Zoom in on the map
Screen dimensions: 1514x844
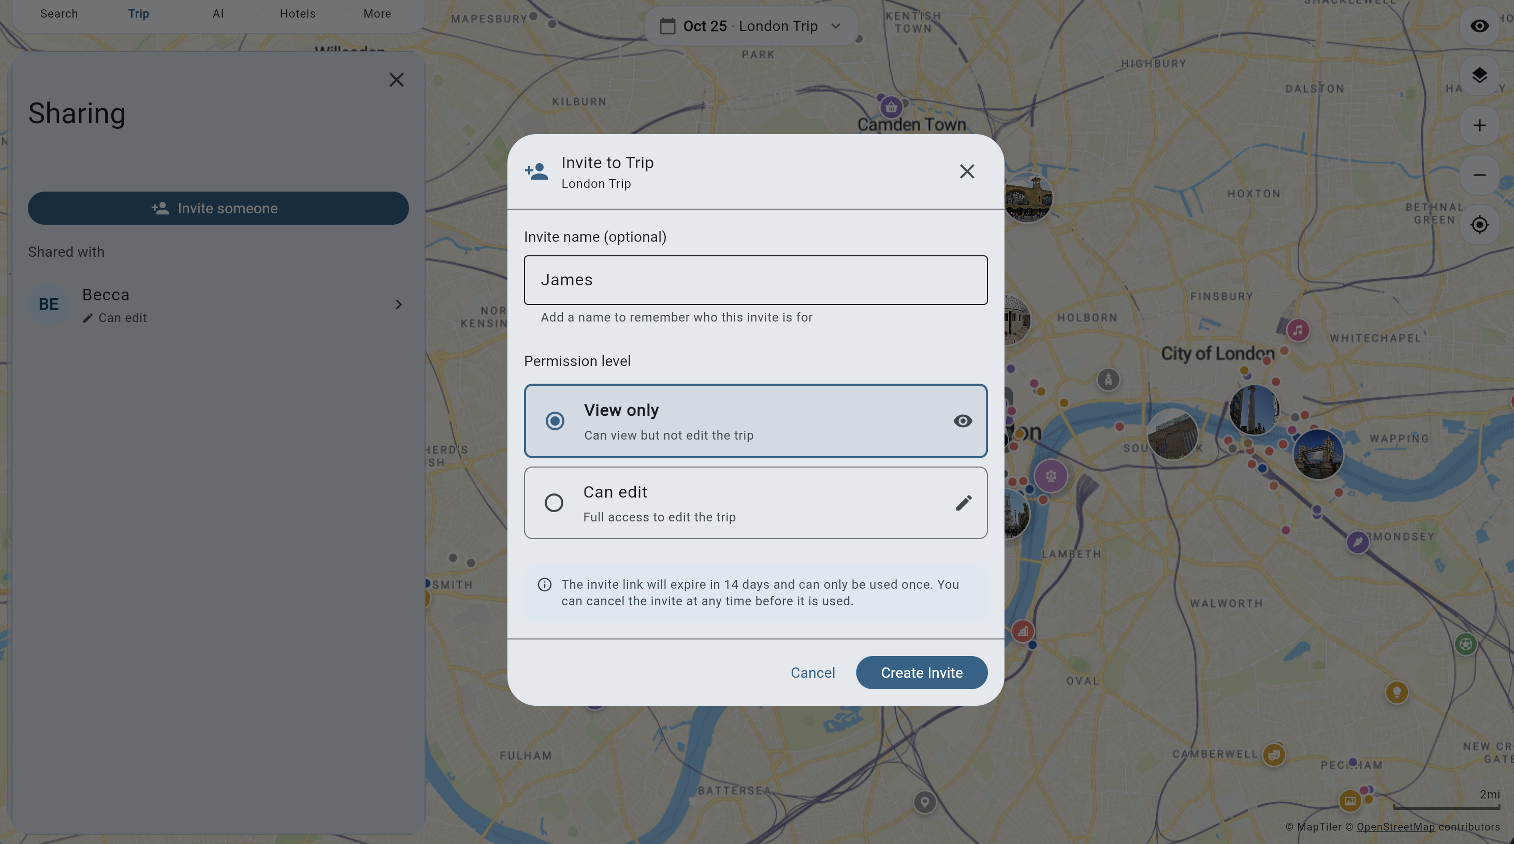pos(1479,125)
